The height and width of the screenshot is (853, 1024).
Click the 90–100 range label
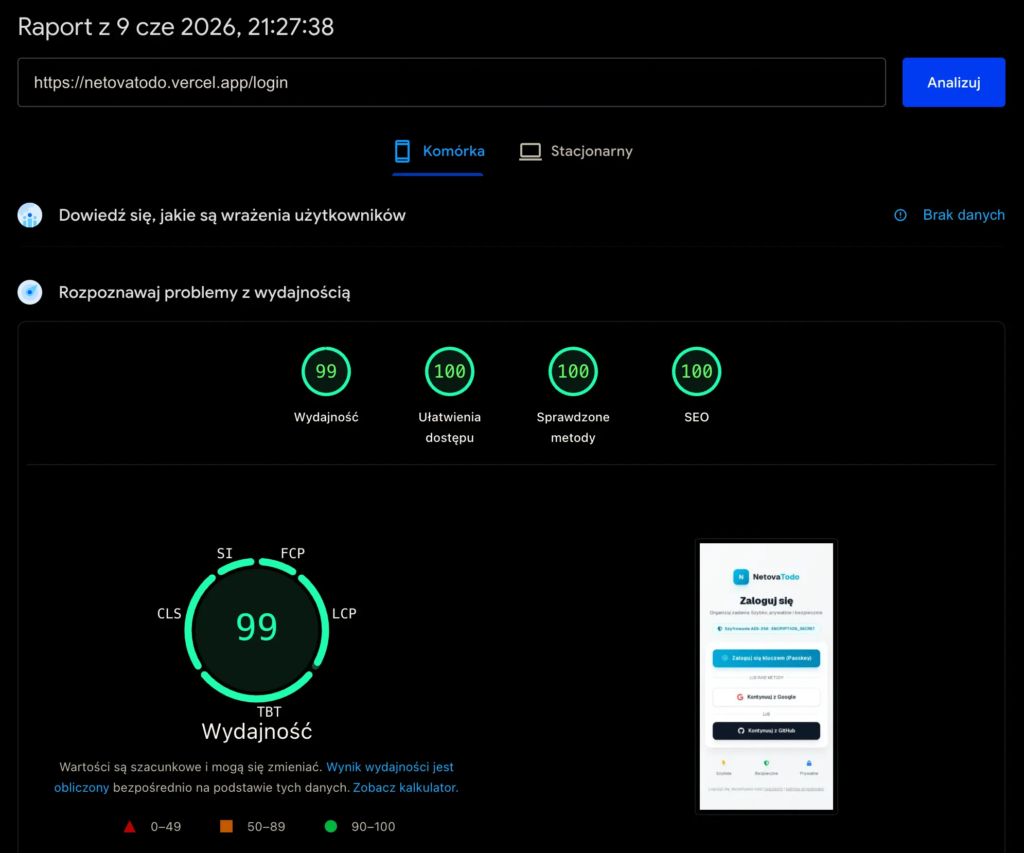(x=373, y=827)
